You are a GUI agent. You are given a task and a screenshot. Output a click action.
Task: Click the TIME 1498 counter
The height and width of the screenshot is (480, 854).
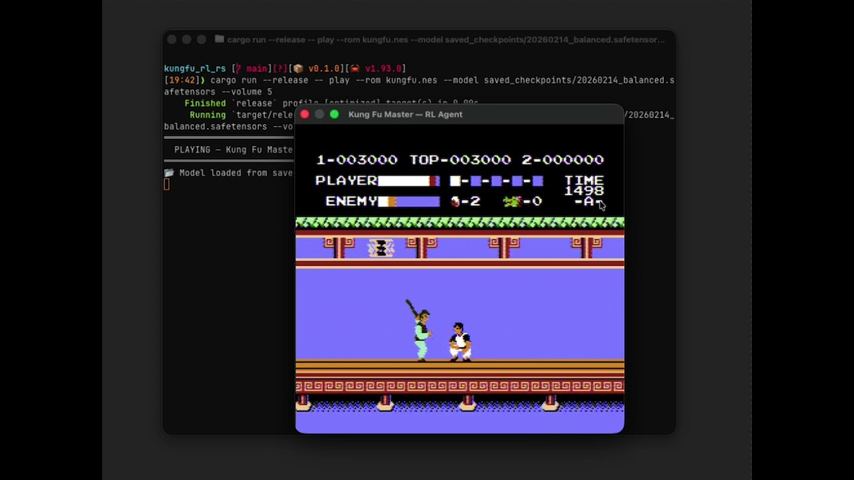584,186
